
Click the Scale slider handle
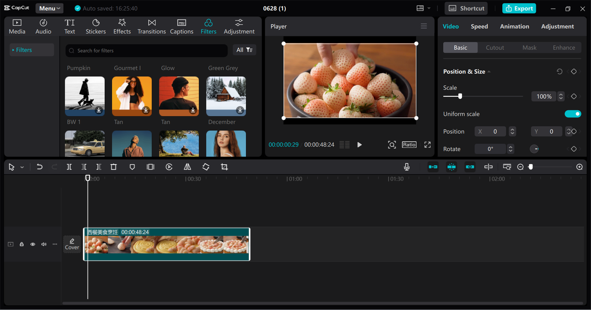point(460,96)
